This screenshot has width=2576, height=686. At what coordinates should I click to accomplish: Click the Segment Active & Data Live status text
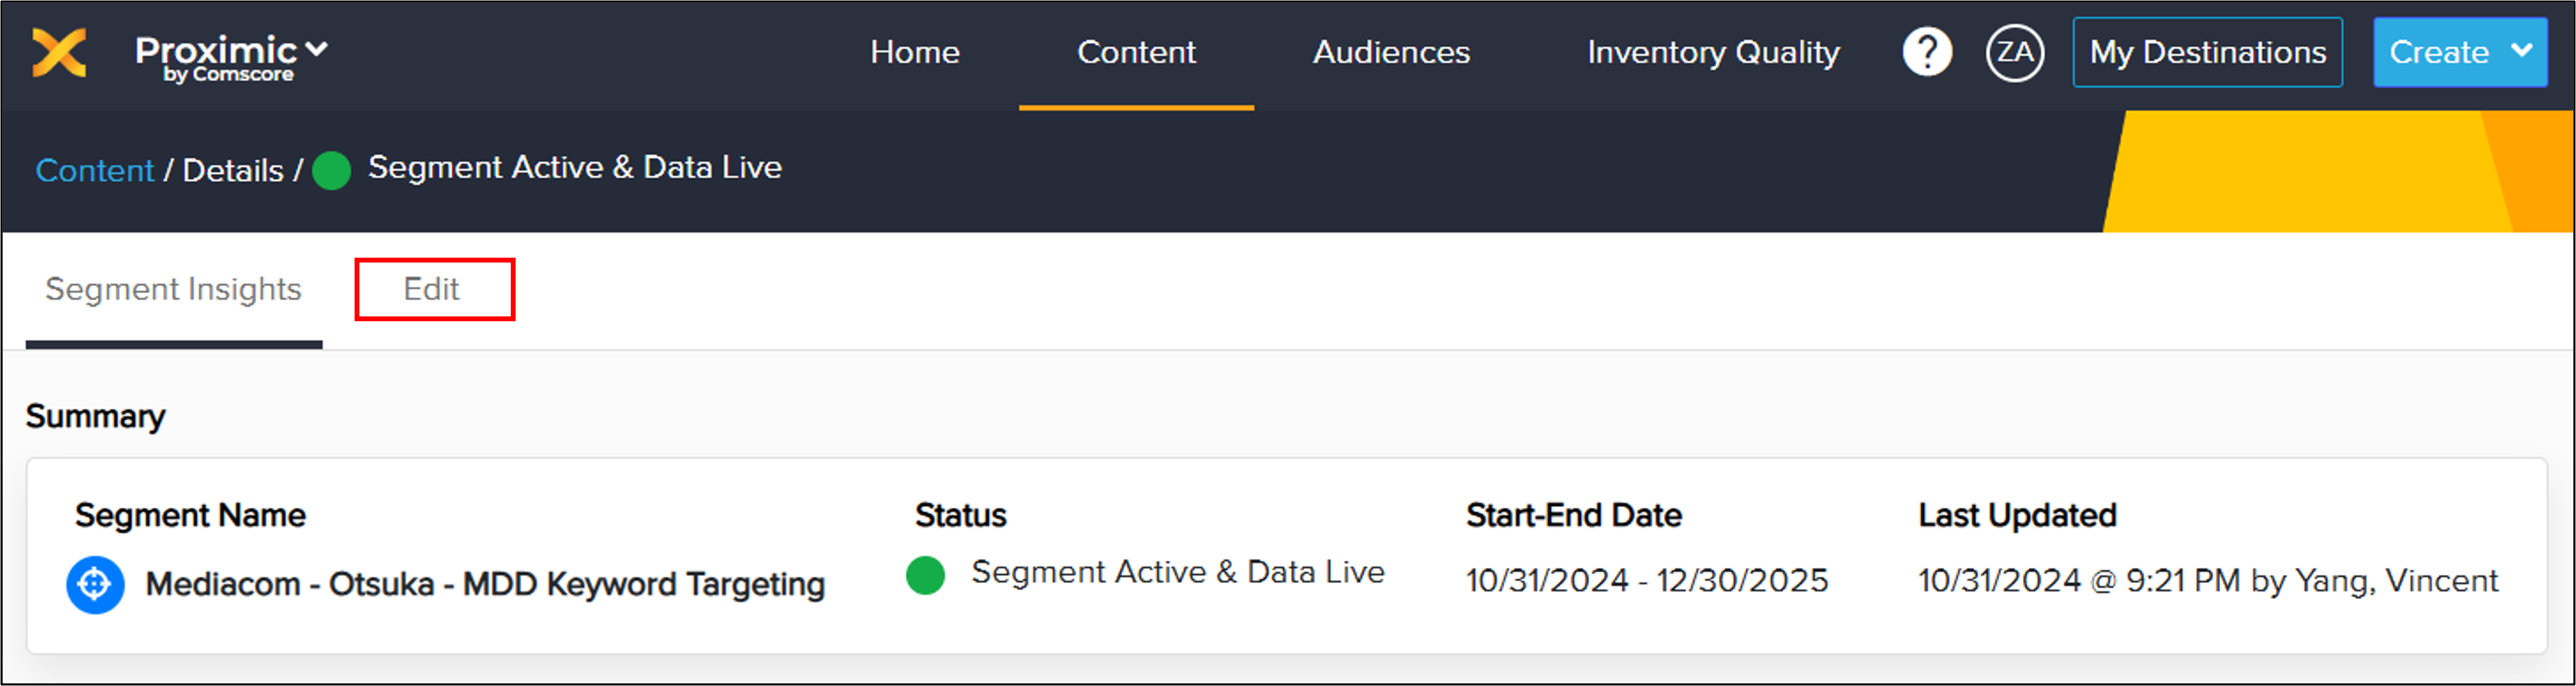(1177, 572)
